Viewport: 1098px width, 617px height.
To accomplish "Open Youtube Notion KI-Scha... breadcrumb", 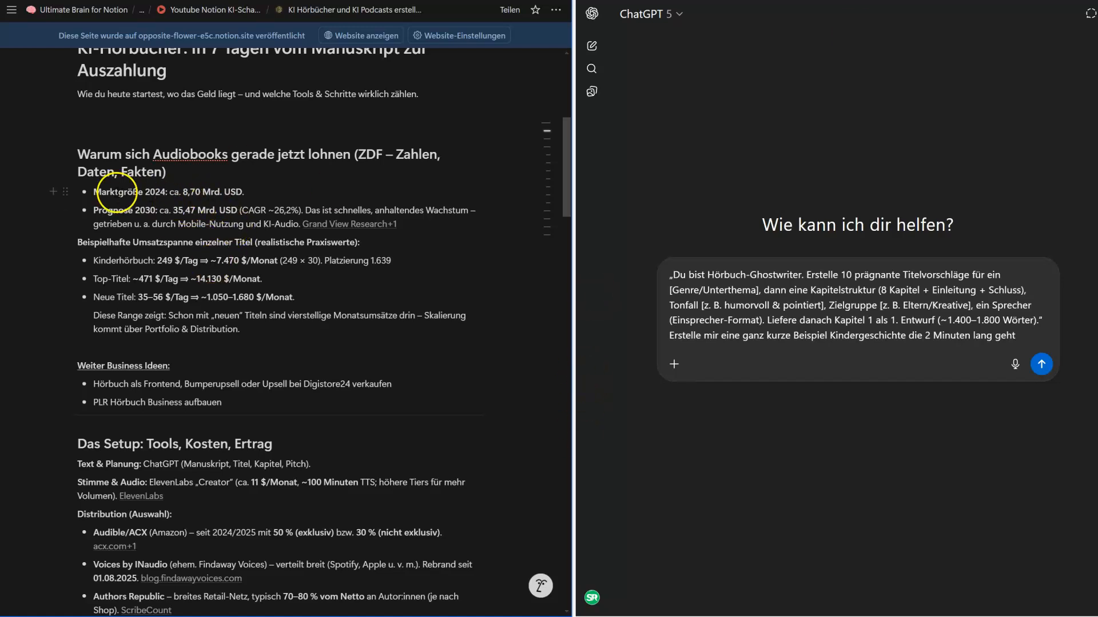I will (x=209, y=10).
